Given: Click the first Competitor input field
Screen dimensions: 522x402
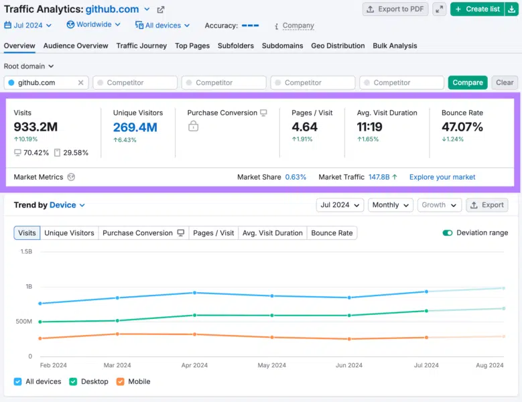Looking at the screenshot, I should [135, 82].
